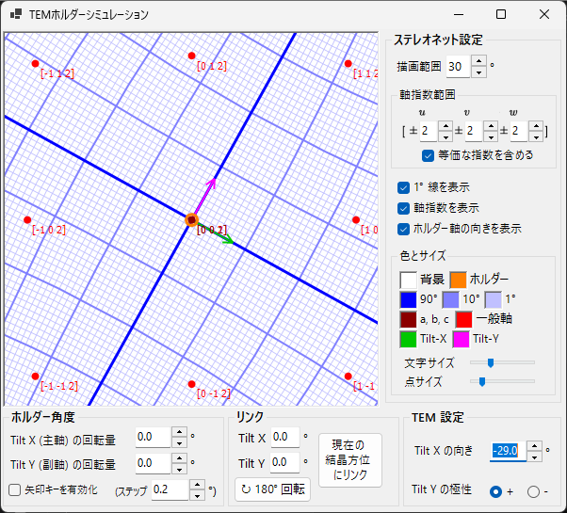
Task: Click the 描画範囲 input showing 30
Action: tap(458, 67)
